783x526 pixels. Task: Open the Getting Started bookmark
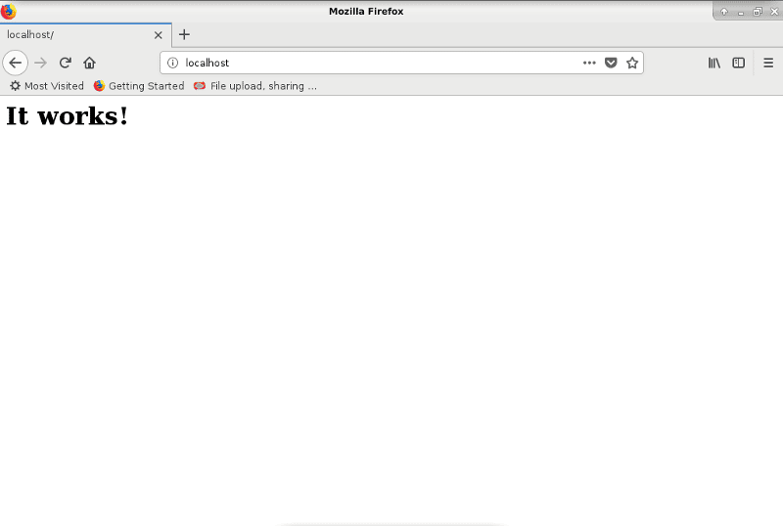coord(139,86)
